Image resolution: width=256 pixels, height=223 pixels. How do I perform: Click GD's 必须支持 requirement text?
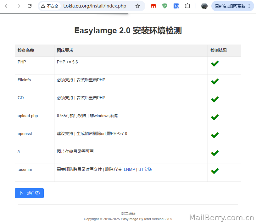pyautogui.click(x=81, y=98)
